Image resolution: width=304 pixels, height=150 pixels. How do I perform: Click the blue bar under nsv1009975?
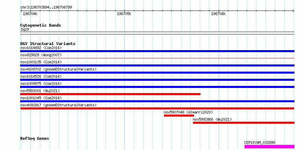tap(157, 87)
